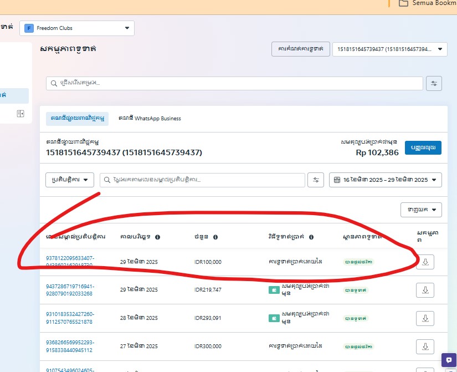
Task: Open the purple chat icon at the bottom right
Action: coord(448,360)
